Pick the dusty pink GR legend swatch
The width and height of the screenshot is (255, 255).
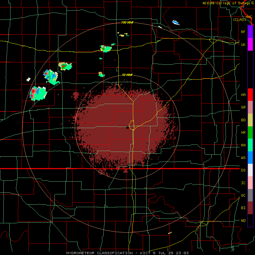point(250,107)
